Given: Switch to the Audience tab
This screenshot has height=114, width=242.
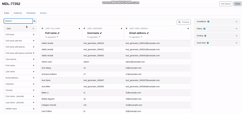Looking at the screenshot, I should (18, 13).
